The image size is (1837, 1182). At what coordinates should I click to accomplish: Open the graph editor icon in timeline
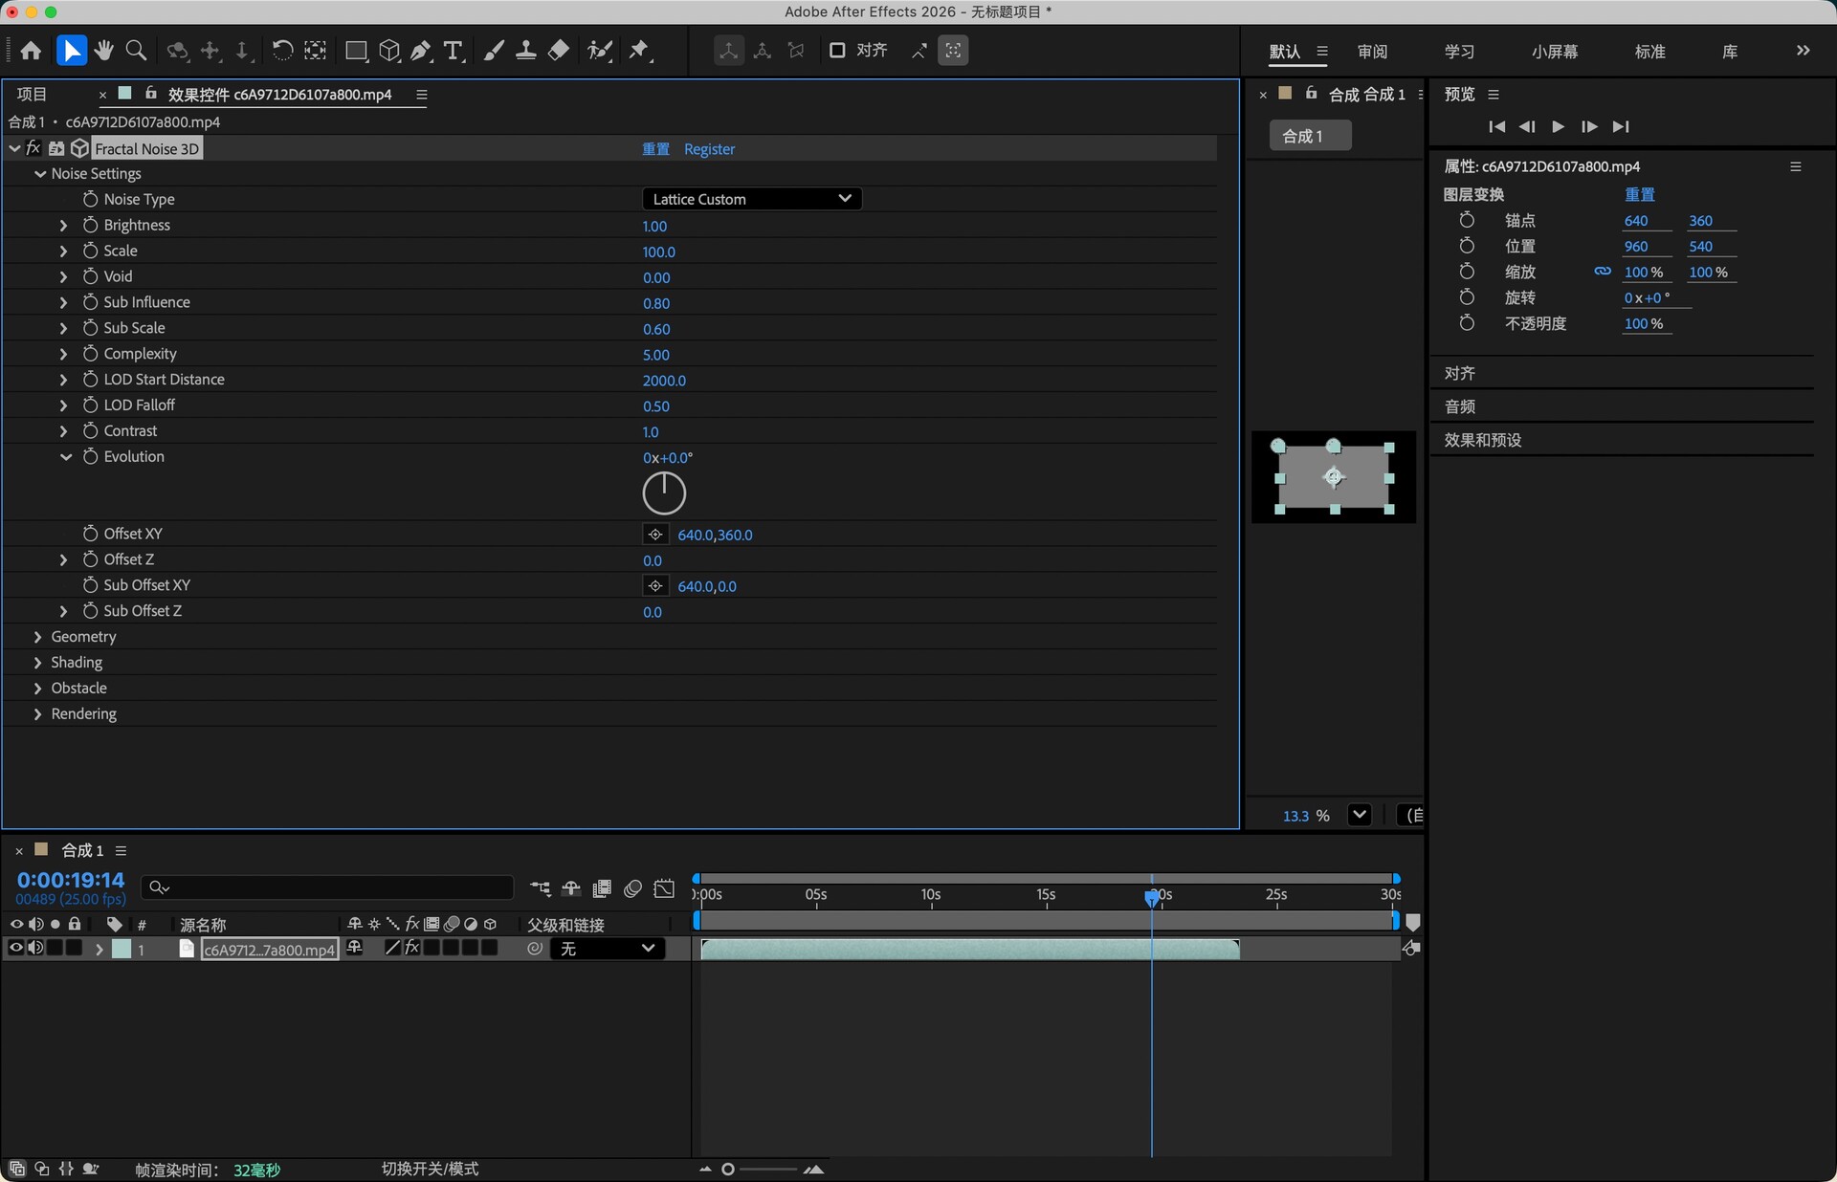(x=664, y=888)
